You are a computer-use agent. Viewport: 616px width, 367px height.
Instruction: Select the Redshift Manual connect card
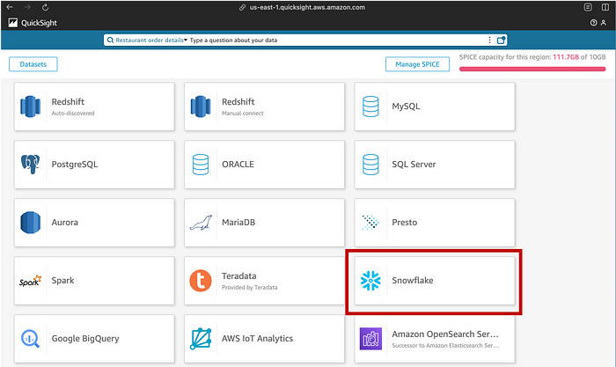point(262,106)
